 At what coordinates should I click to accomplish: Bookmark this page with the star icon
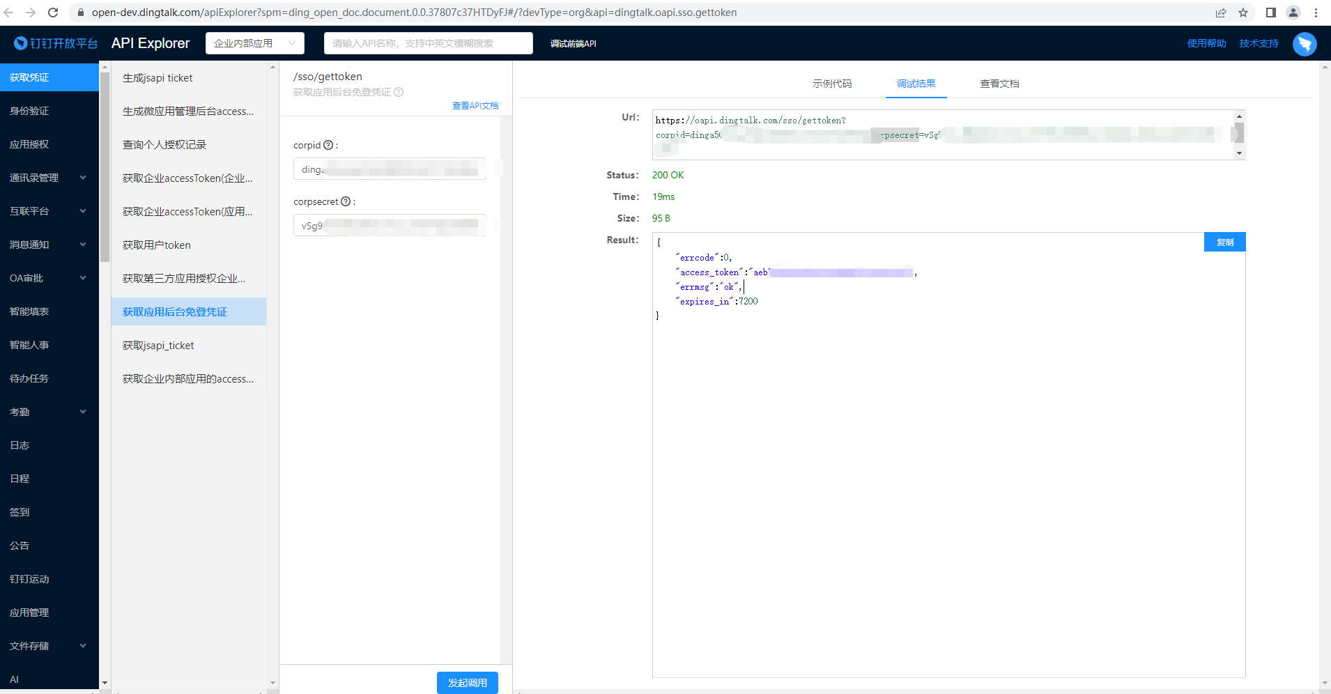(1243, 13)
